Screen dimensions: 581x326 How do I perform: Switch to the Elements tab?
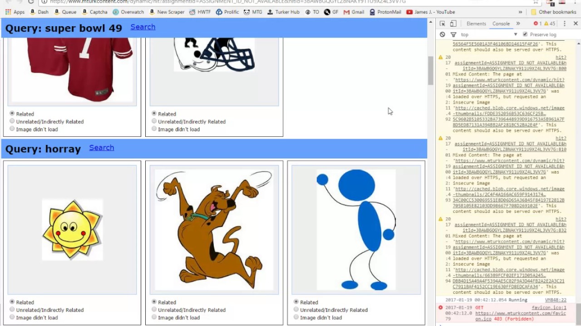(476, 24)
